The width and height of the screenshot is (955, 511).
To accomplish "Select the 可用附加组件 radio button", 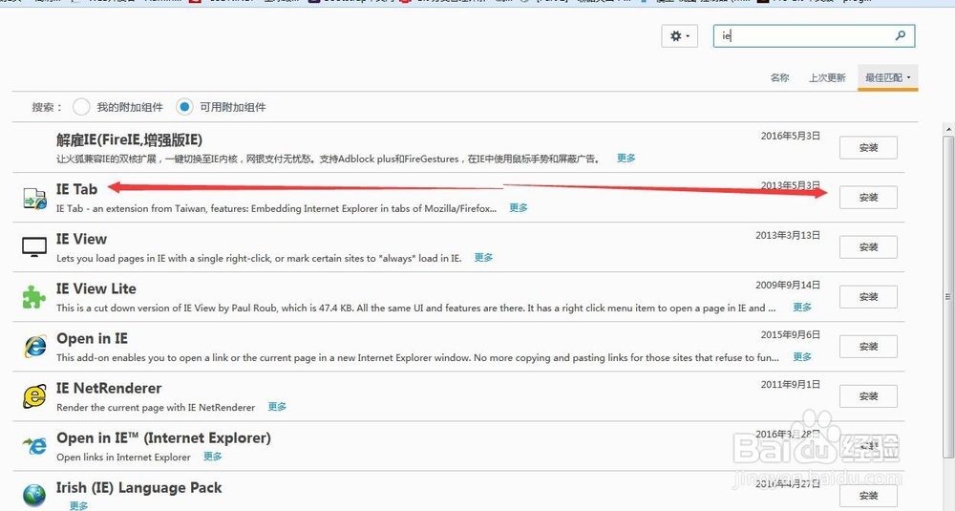I will (x=184, y=107).
